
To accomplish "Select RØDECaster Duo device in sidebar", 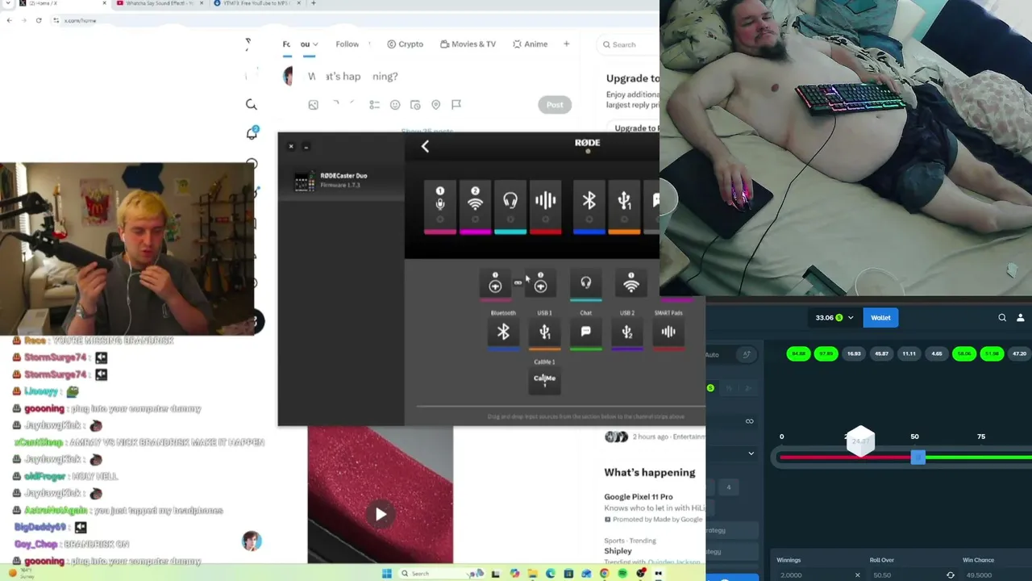I will click(342, 180).
